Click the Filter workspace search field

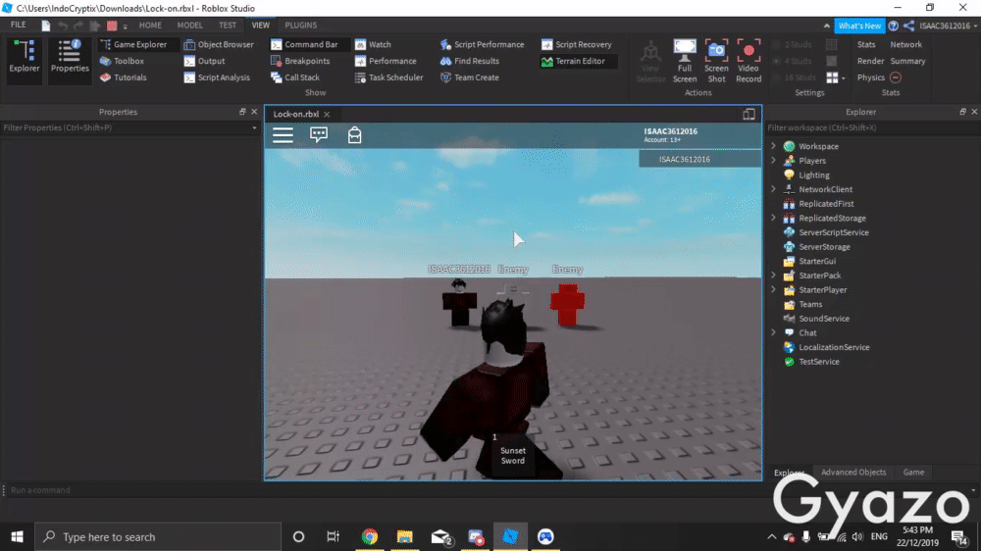[873, 127]
